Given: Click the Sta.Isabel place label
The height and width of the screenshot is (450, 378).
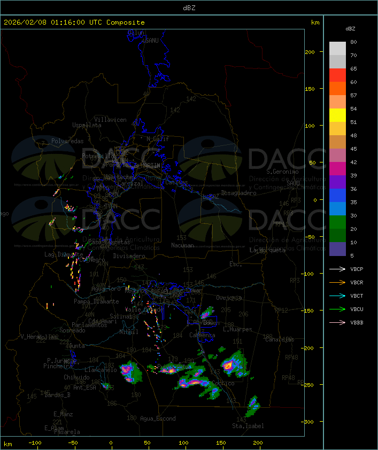Looking at the screenshot, I should coord(248,426).
